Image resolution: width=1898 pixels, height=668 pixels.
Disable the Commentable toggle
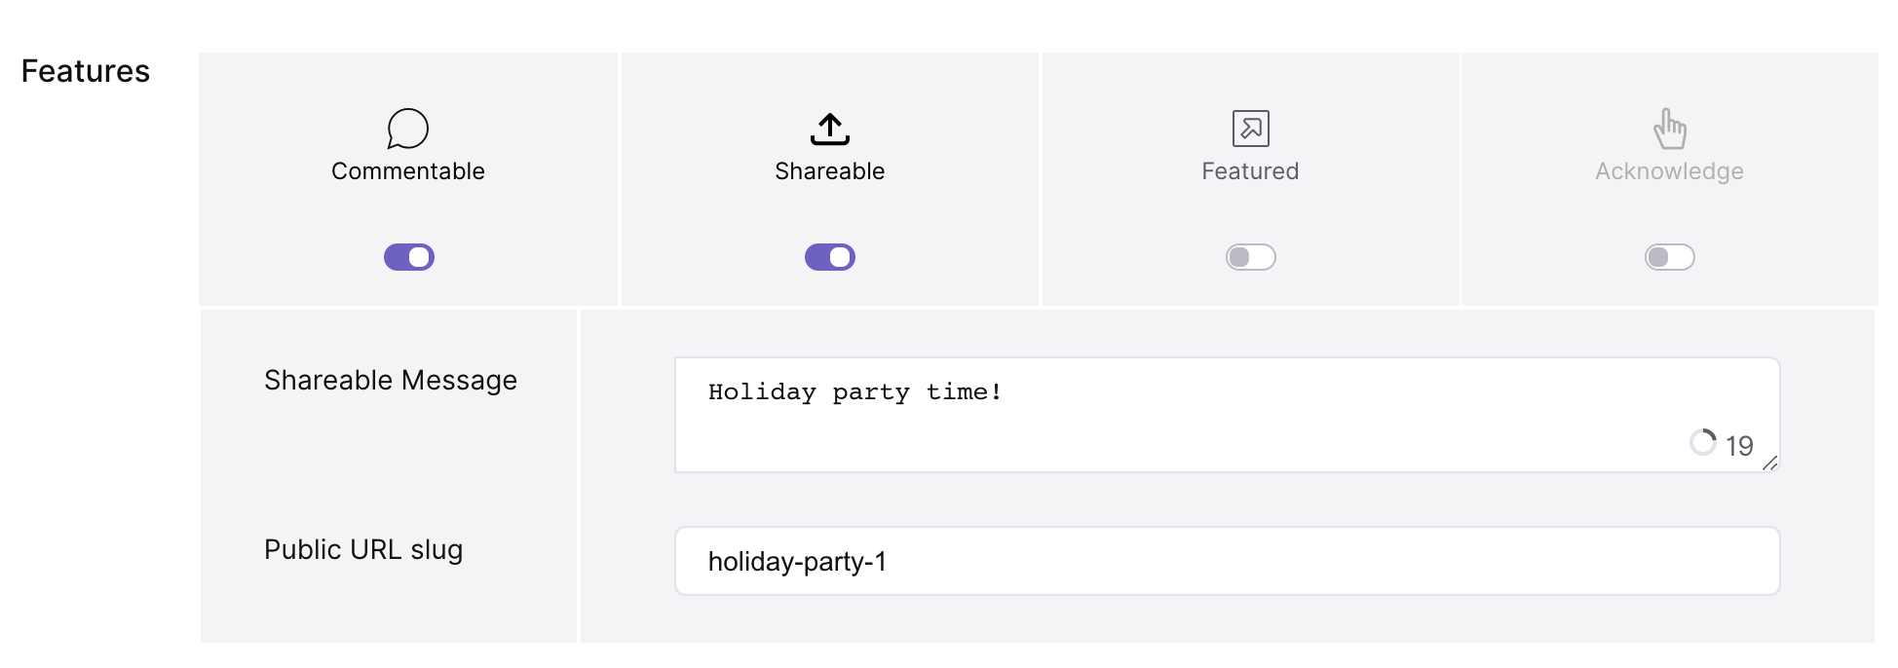click(408, 257)
